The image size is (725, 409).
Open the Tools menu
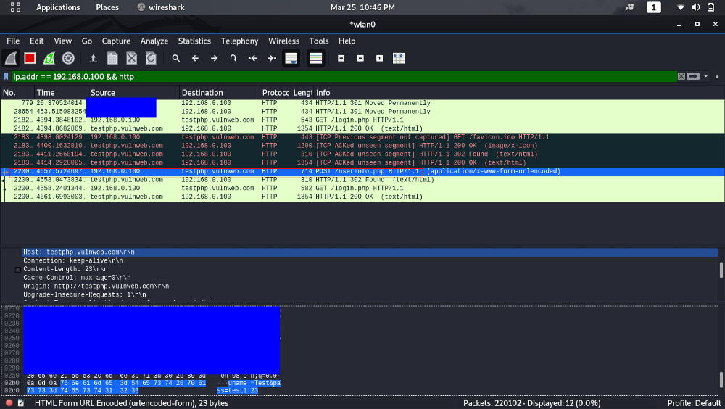318,41
